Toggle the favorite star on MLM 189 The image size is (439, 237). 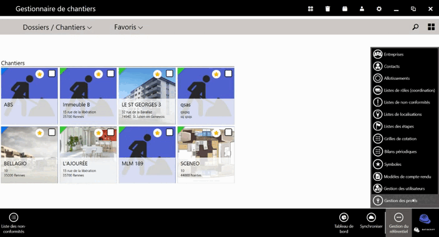click(x=157, y=133)
